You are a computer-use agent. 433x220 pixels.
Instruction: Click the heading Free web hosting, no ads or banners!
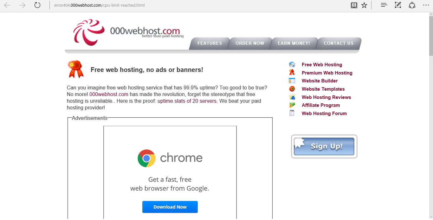[x=147, y=70]
